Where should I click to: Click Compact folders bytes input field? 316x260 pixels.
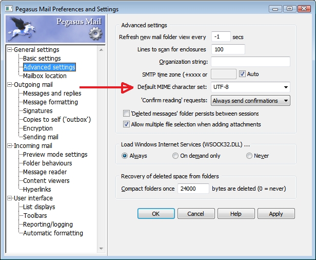pos(193,189)
